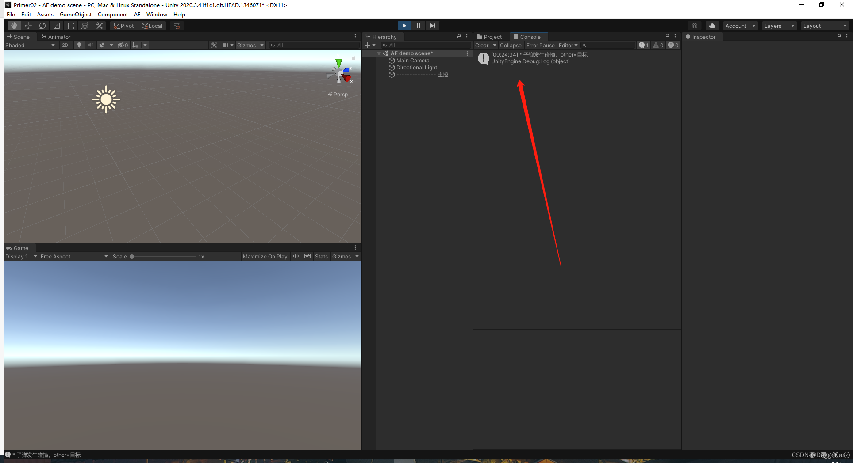This screenshot has height=463, width=853.
Task: Open cloud services icon
Action: point(712,26)
